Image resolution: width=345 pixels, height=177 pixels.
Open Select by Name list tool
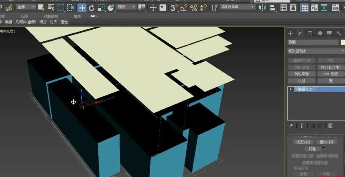point(51,8)
